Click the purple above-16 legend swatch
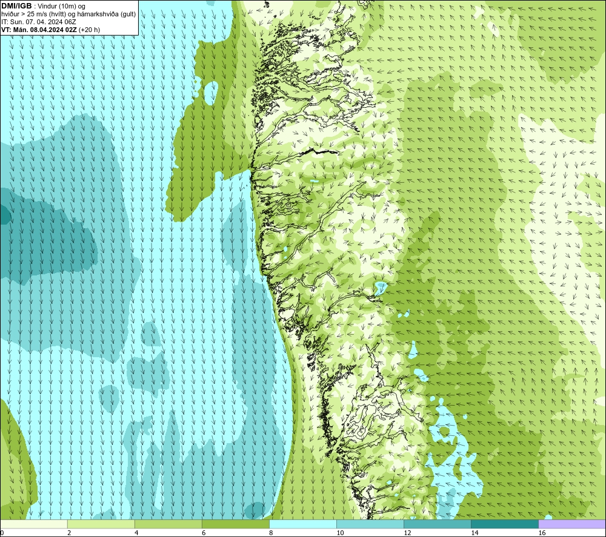Screen dimensions: 606x537 pyautogui.click(x=572, y=524)
